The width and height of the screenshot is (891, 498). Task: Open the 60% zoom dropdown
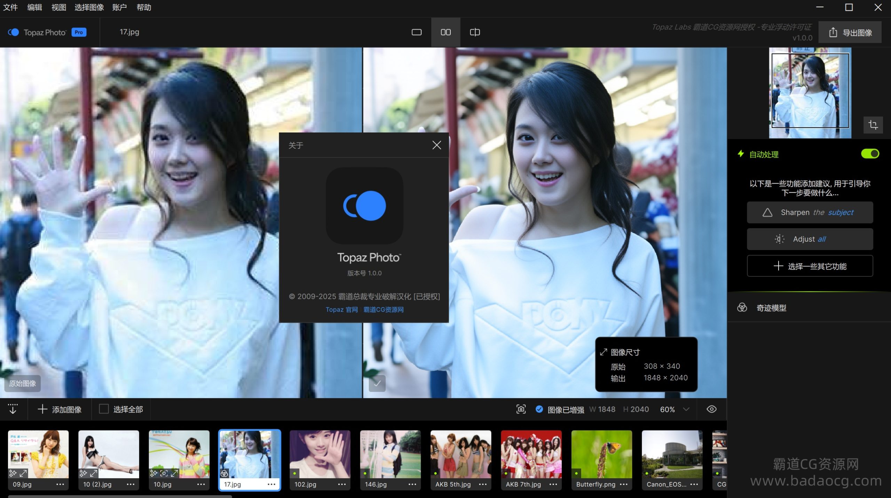[x=686, y=409]
